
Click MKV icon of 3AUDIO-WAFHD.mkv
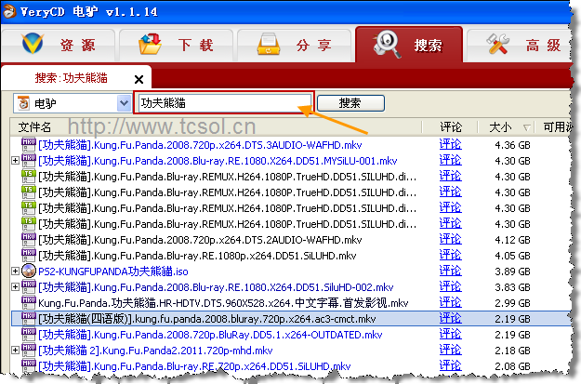tap(29, 144)
